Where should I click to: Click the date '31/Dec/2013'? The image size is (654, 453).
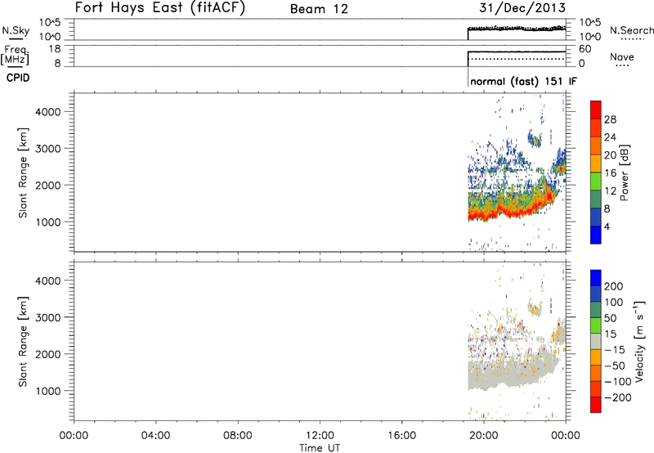point(522,7)
